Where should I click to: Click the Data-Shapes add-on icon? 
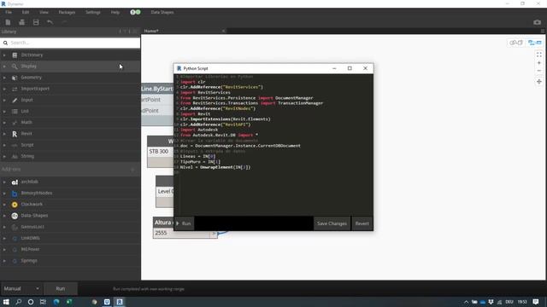15,216
